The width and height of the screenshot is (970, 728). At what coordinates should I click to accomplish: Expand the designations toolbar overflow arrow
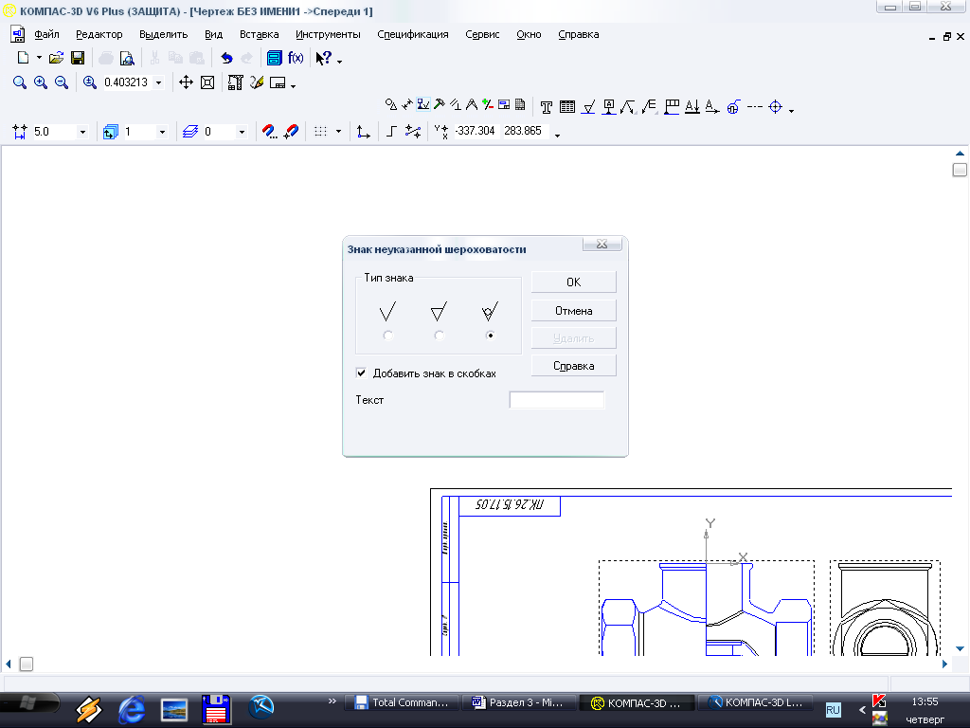click(791, 111)
